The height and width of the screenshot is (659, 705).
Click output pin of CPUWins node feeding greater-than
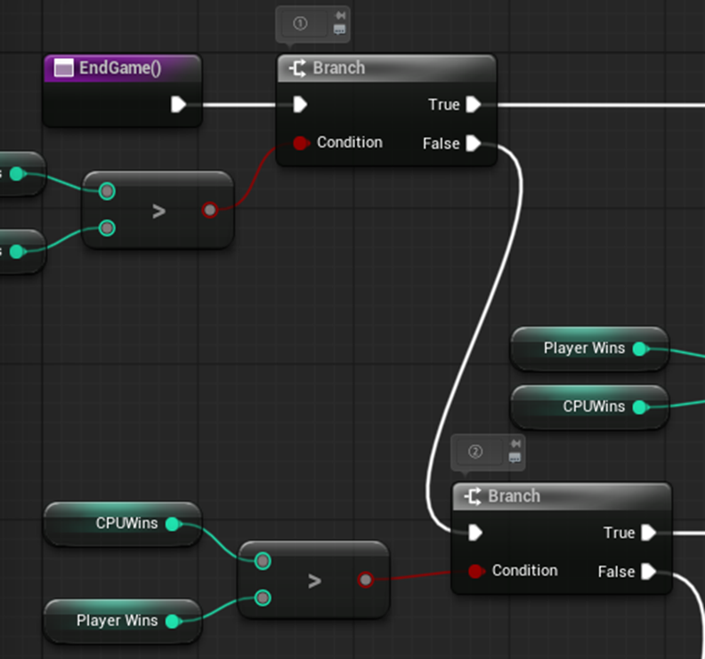(x=173, y=524)
